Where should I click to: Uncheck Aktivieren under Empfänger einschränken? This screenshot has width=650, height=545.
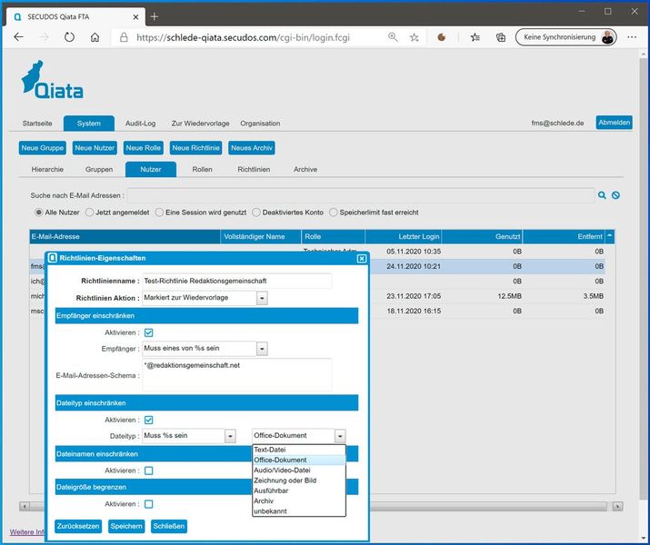tap(149, 332)
